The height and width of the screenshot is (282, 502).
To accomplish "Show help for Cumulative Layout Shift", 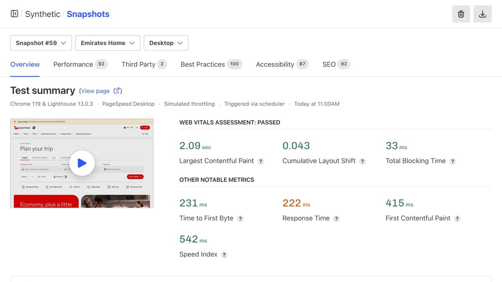I will point(362,161).
